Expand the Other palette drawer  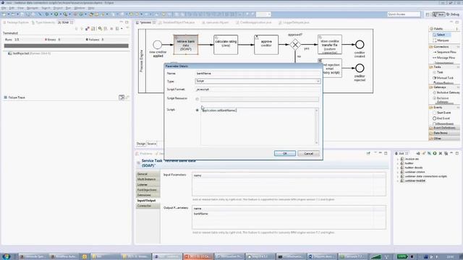coord(444,138)
